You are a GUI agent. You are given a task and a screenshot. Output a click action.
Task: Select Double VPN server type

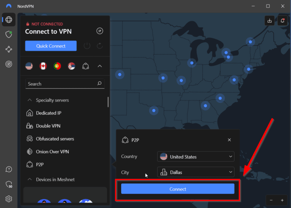pos(48,126)
